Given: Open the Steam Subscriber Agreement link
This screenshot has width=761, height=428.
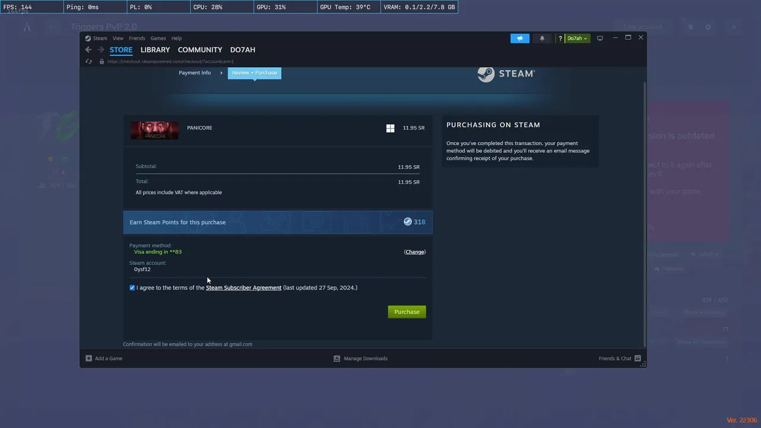Looking at the screenshot, I should point(244,288).
